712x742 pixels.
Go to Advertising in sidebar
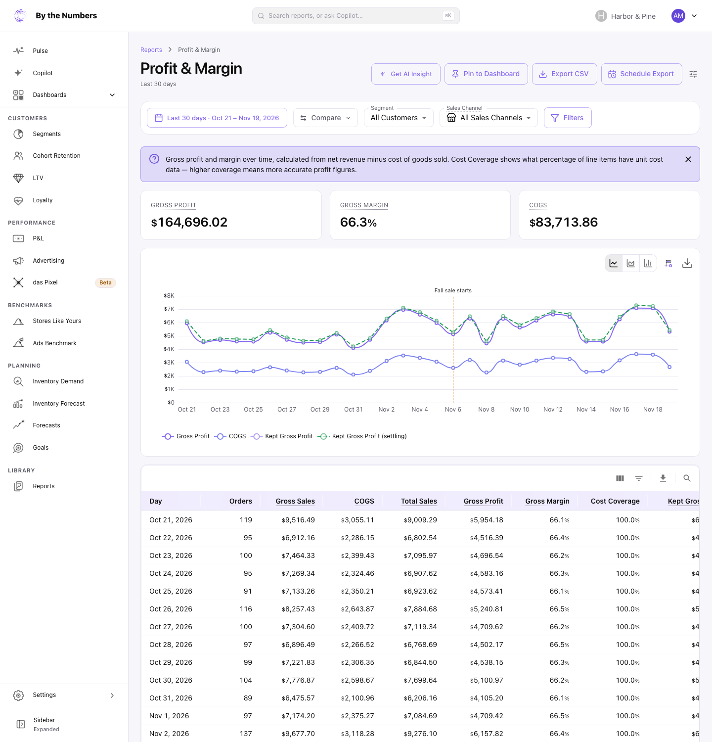pos(64,261)
